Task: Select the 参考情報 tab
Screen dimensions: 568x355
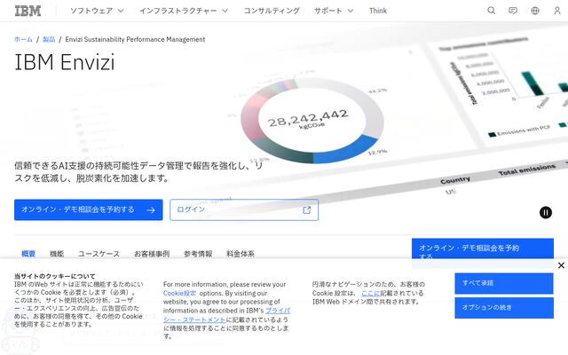Action: (x=198, y=254)
